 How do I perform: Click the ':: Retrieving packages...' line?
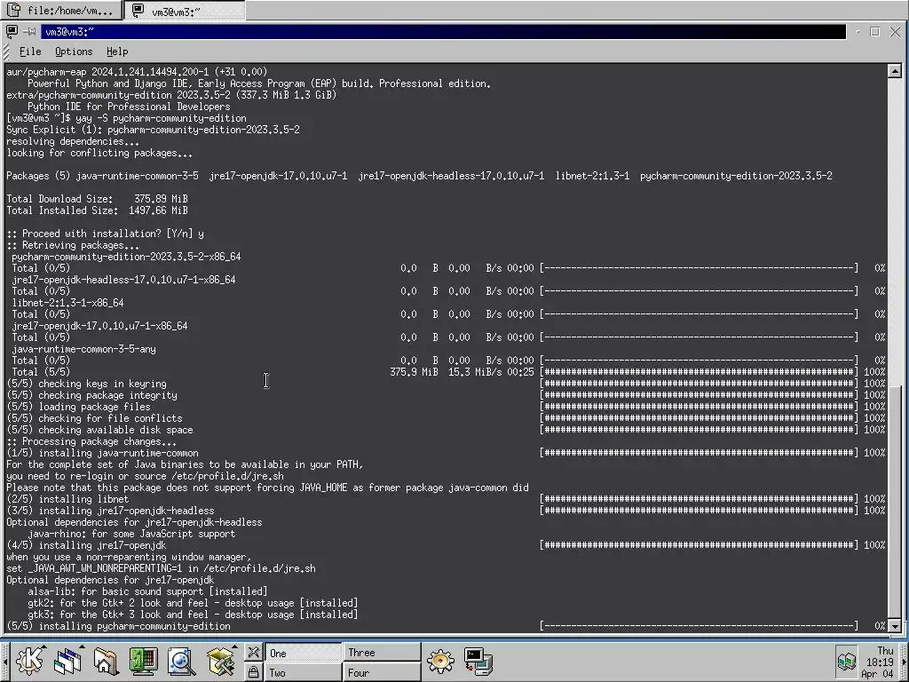[x=73, y=245]
